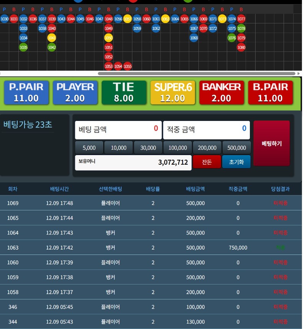Image resolution: width=307 pixels, height=329 pixels.
Task: Reset the bet with 초기화 button
Action: pyautogui.click(x=236, y=162)
